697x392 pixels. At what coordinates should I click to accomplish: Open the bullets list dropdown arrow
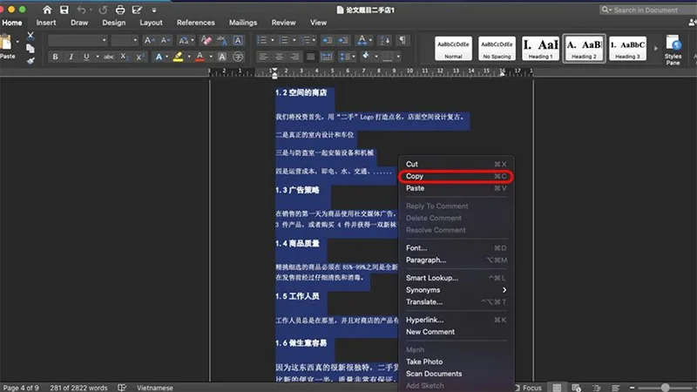273,40
